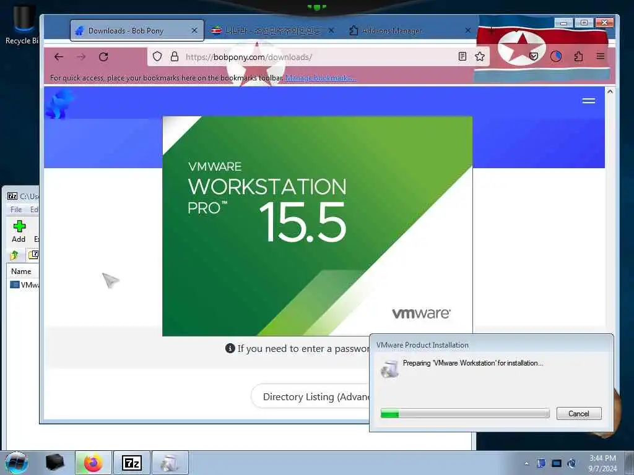Switch to the Add-ons Manager tab
This screenshot has height=475, width=634.
(x=410, y=31)
